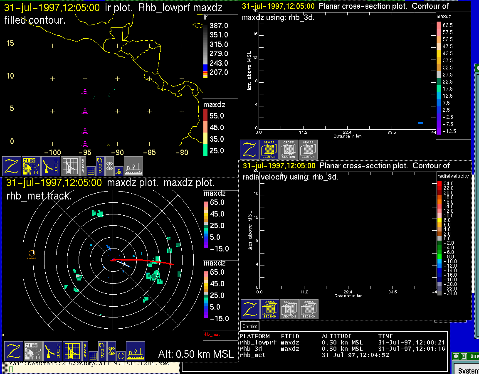
Task: Click the radar center in the maxdz plot
Action: coord(112,260)
